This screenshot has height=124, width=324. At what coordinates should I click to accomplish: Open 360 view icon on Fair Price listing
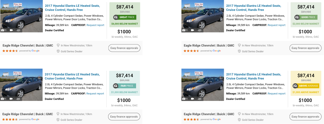point(18,99)
